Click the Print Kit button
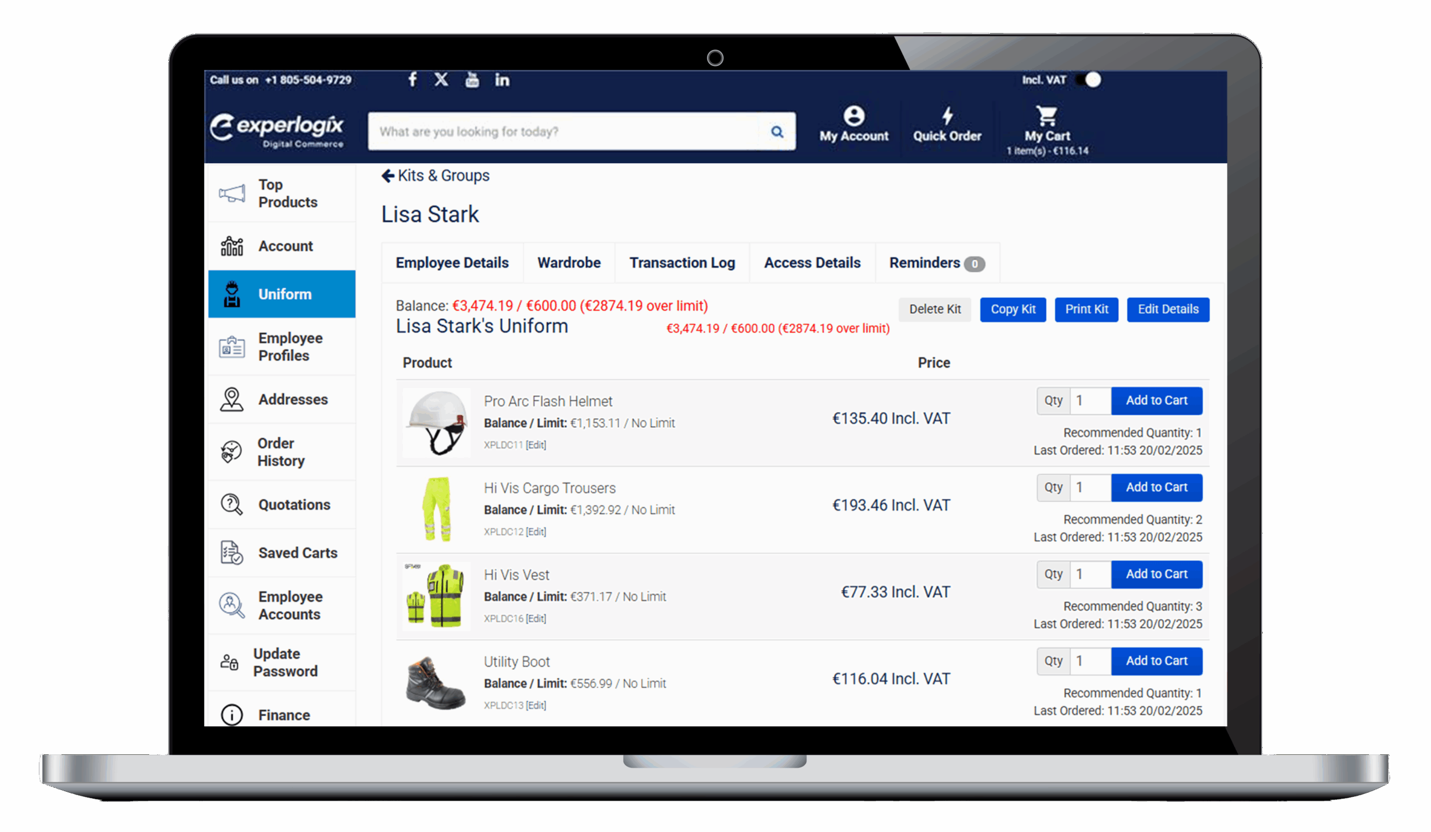 point(1086,310)
